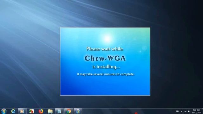This screenshot has width=203, height=114.
Task: Open the clock showing 5:06 AM
Action: 196,111
